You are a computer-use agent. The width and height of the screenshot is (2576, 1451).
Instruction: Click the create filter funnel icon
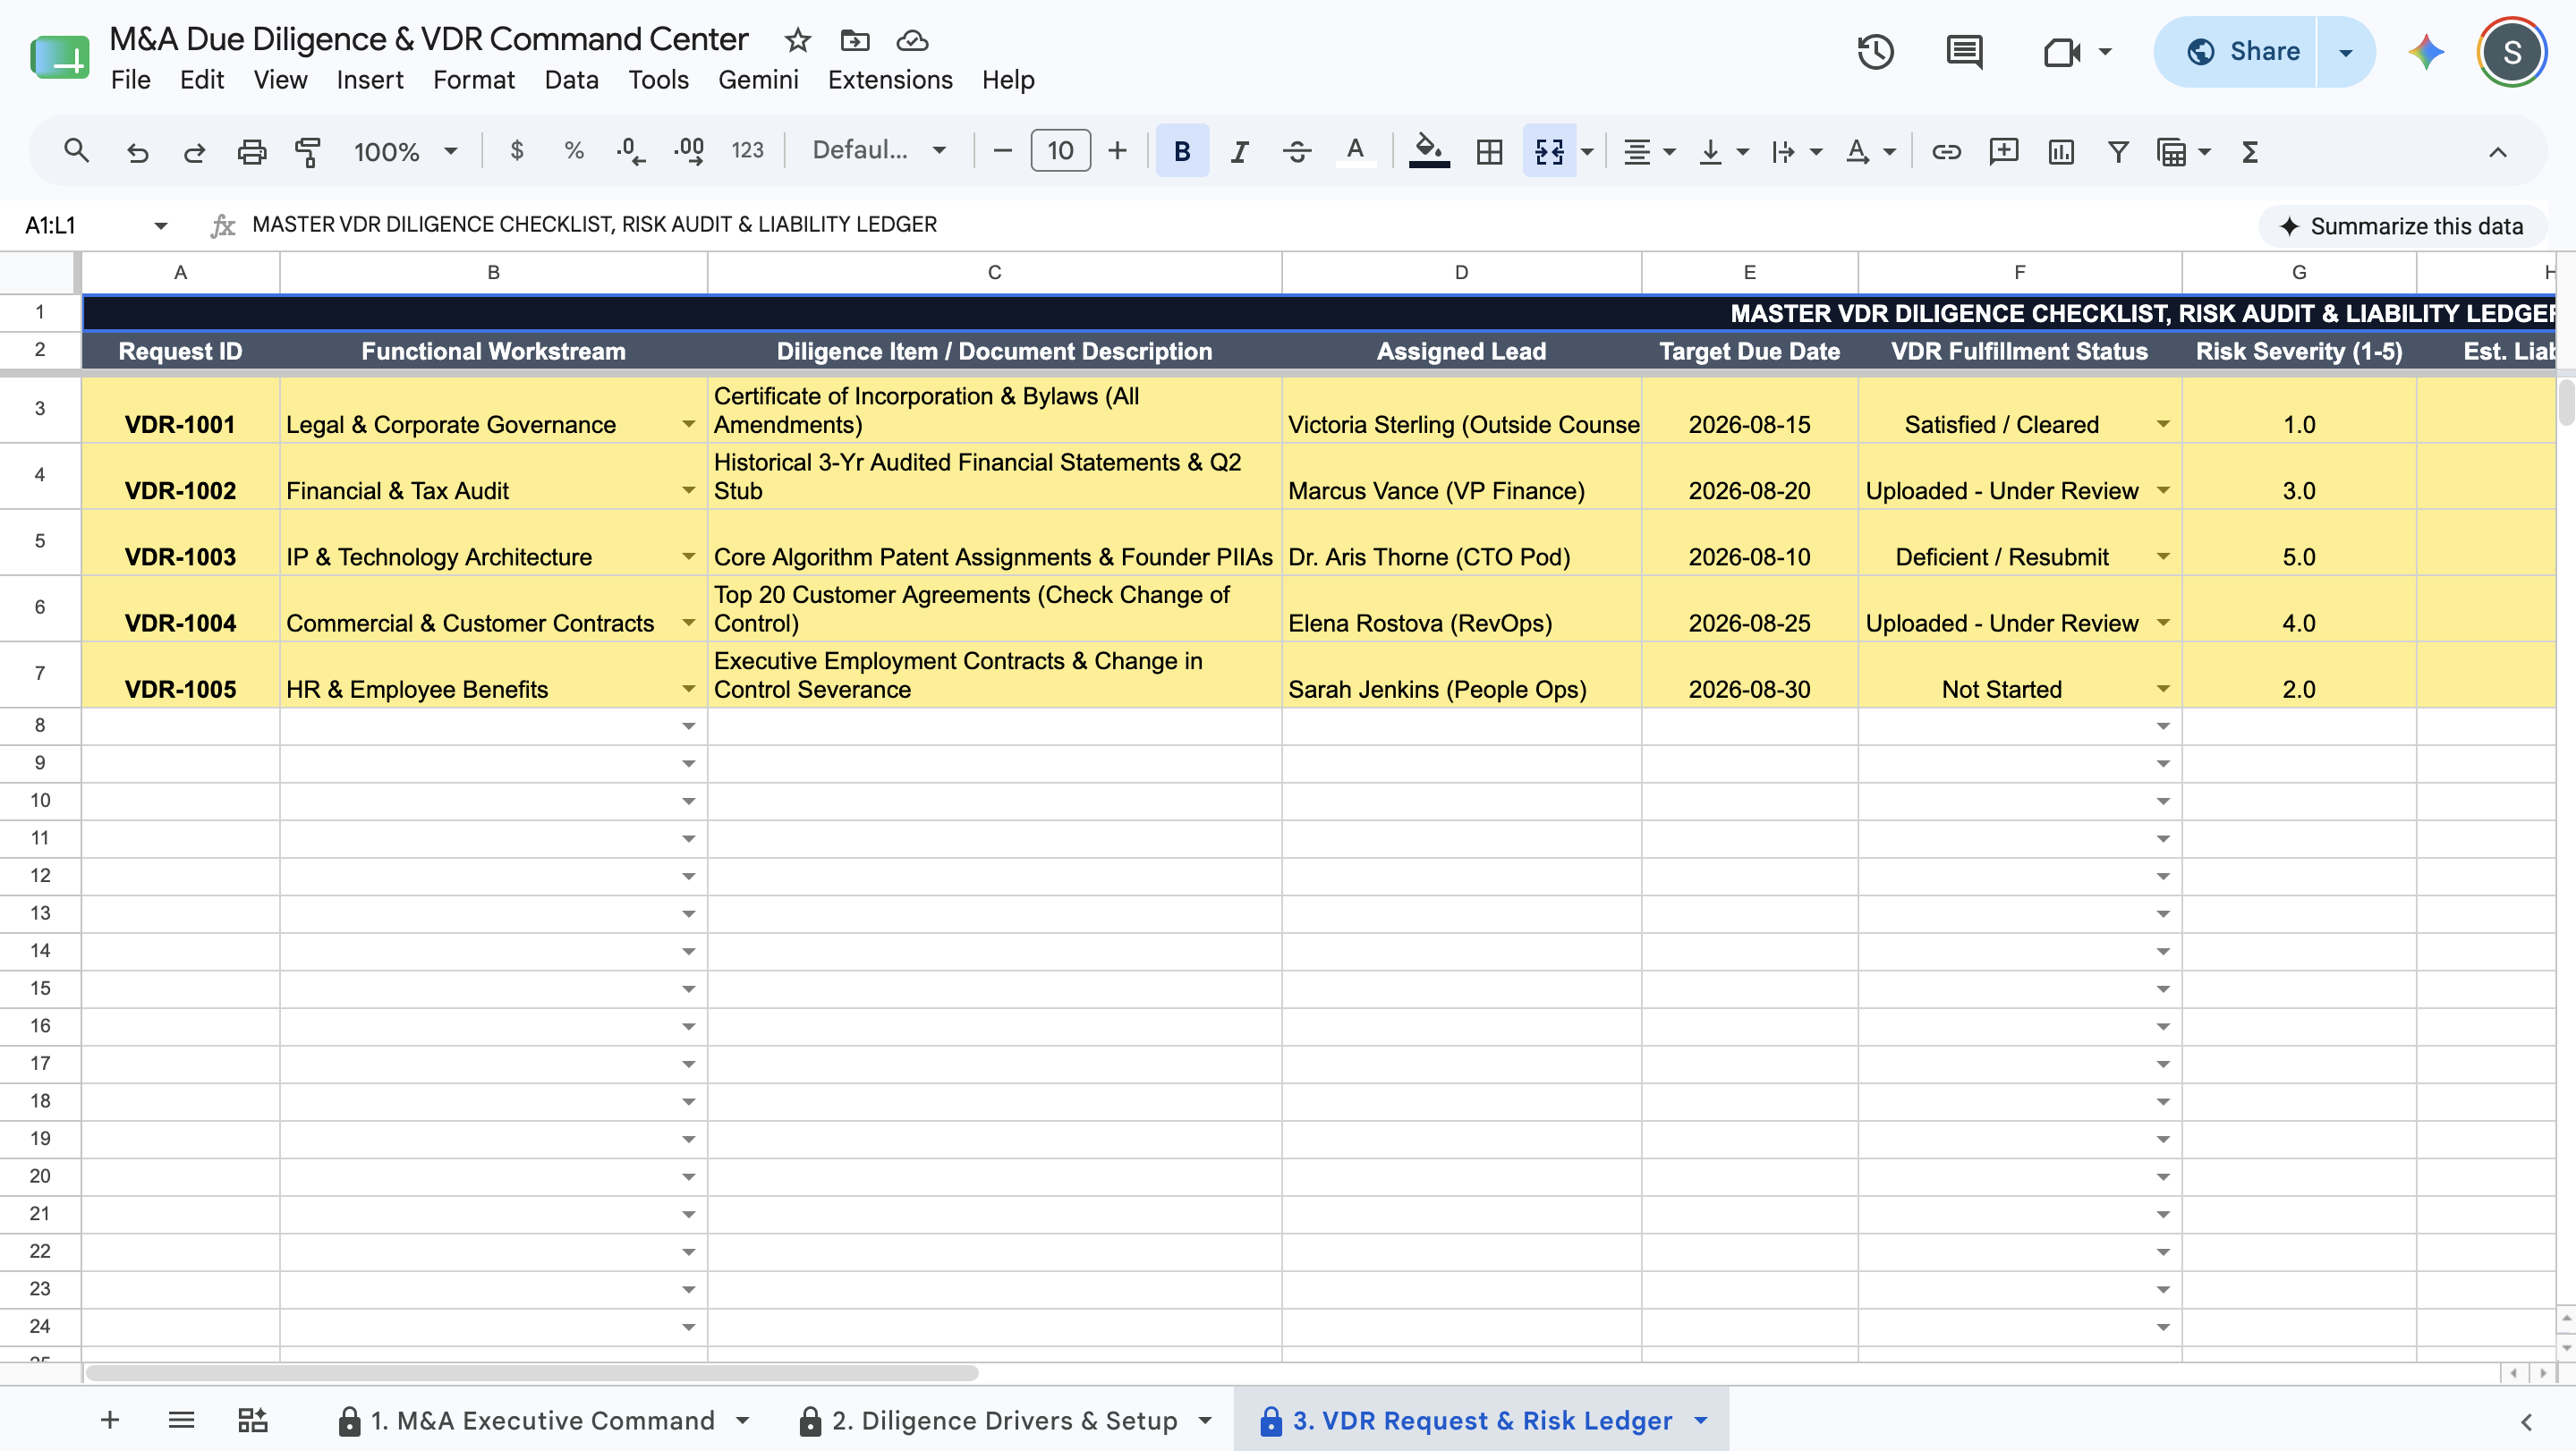[2117, 151]
